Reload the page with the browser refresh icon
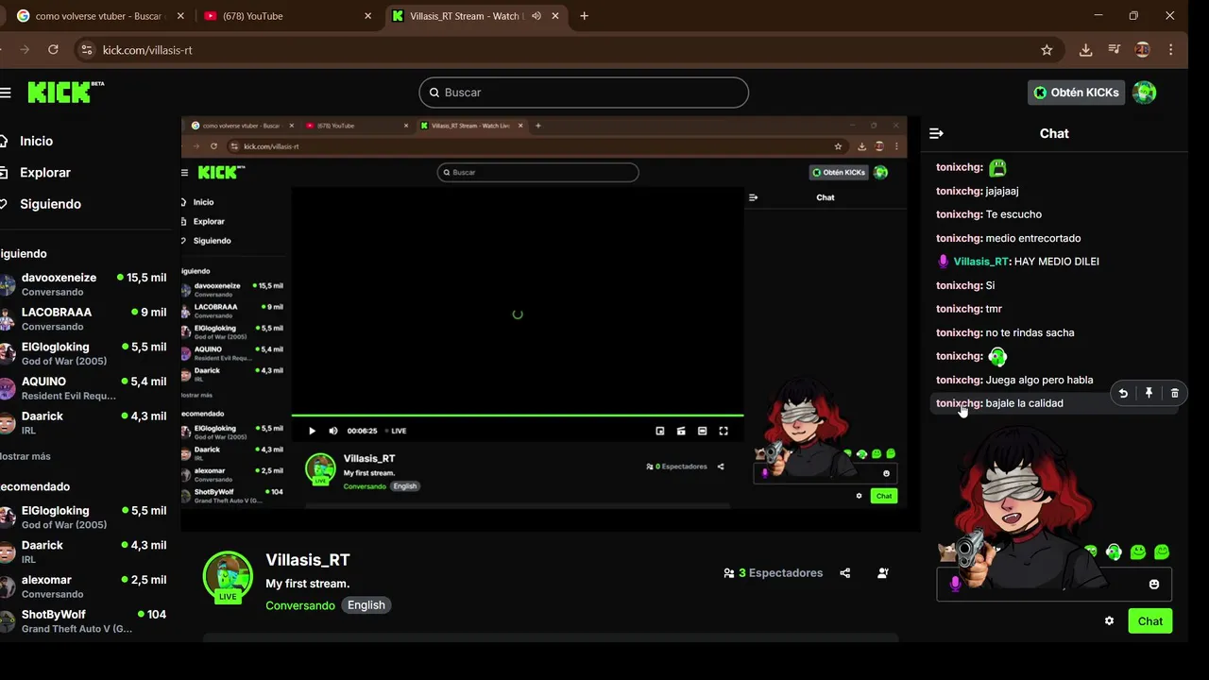 (x=53, y=50)
